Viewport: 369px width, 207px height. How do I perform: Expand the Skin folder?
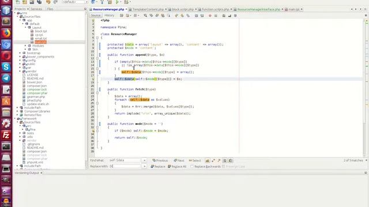[25, 49]
